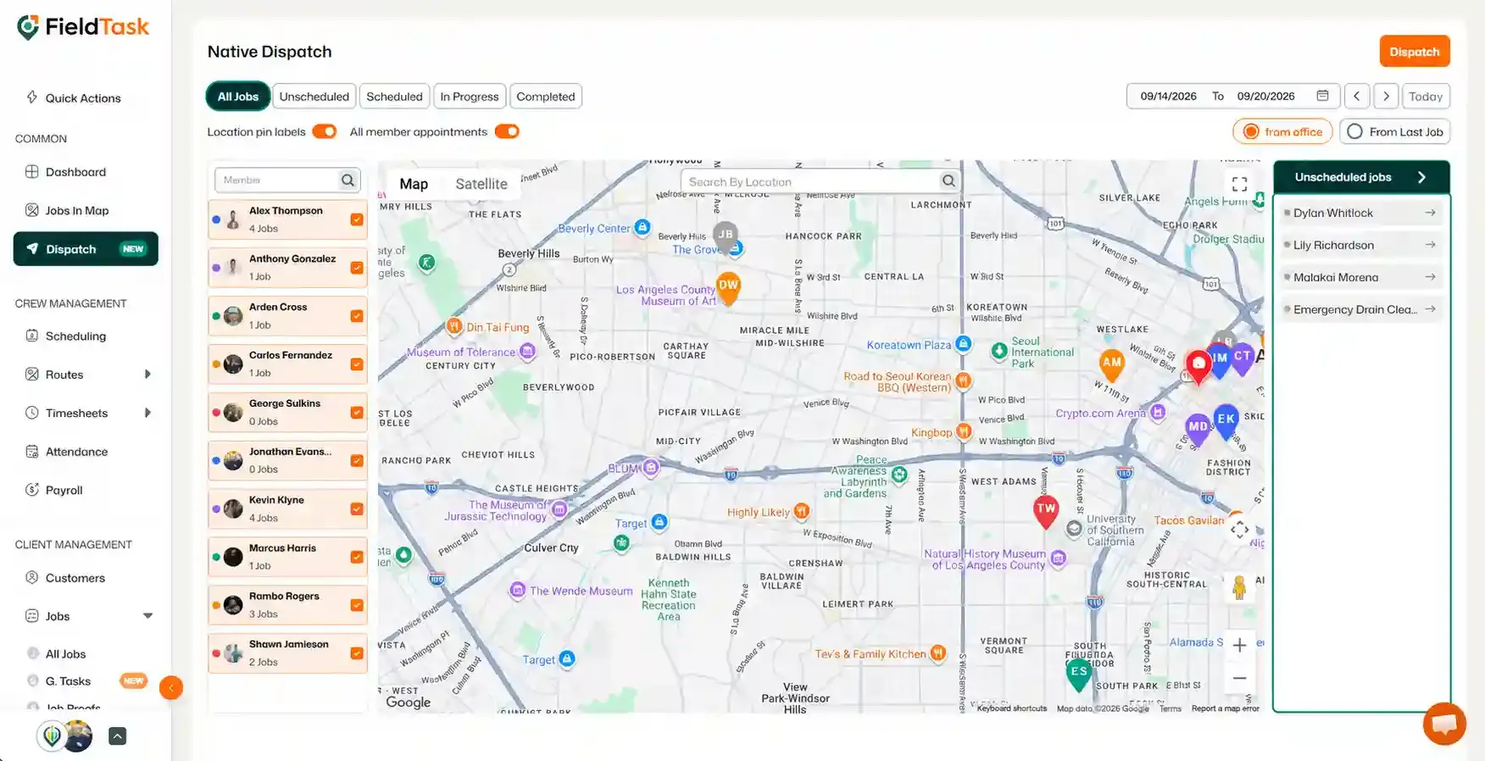Click the DW orange map pin
The height and width of the screenshot is (761, 1485).
(728, 287)
